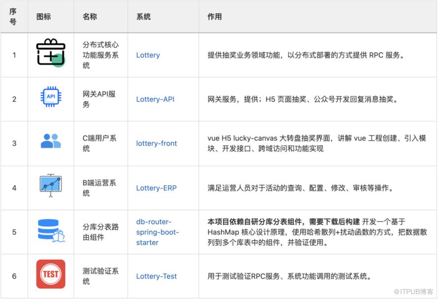Click the bold text 本项目依赖自研分库分表组件
This screenshot has width=438, height=299.
(283, 222)
